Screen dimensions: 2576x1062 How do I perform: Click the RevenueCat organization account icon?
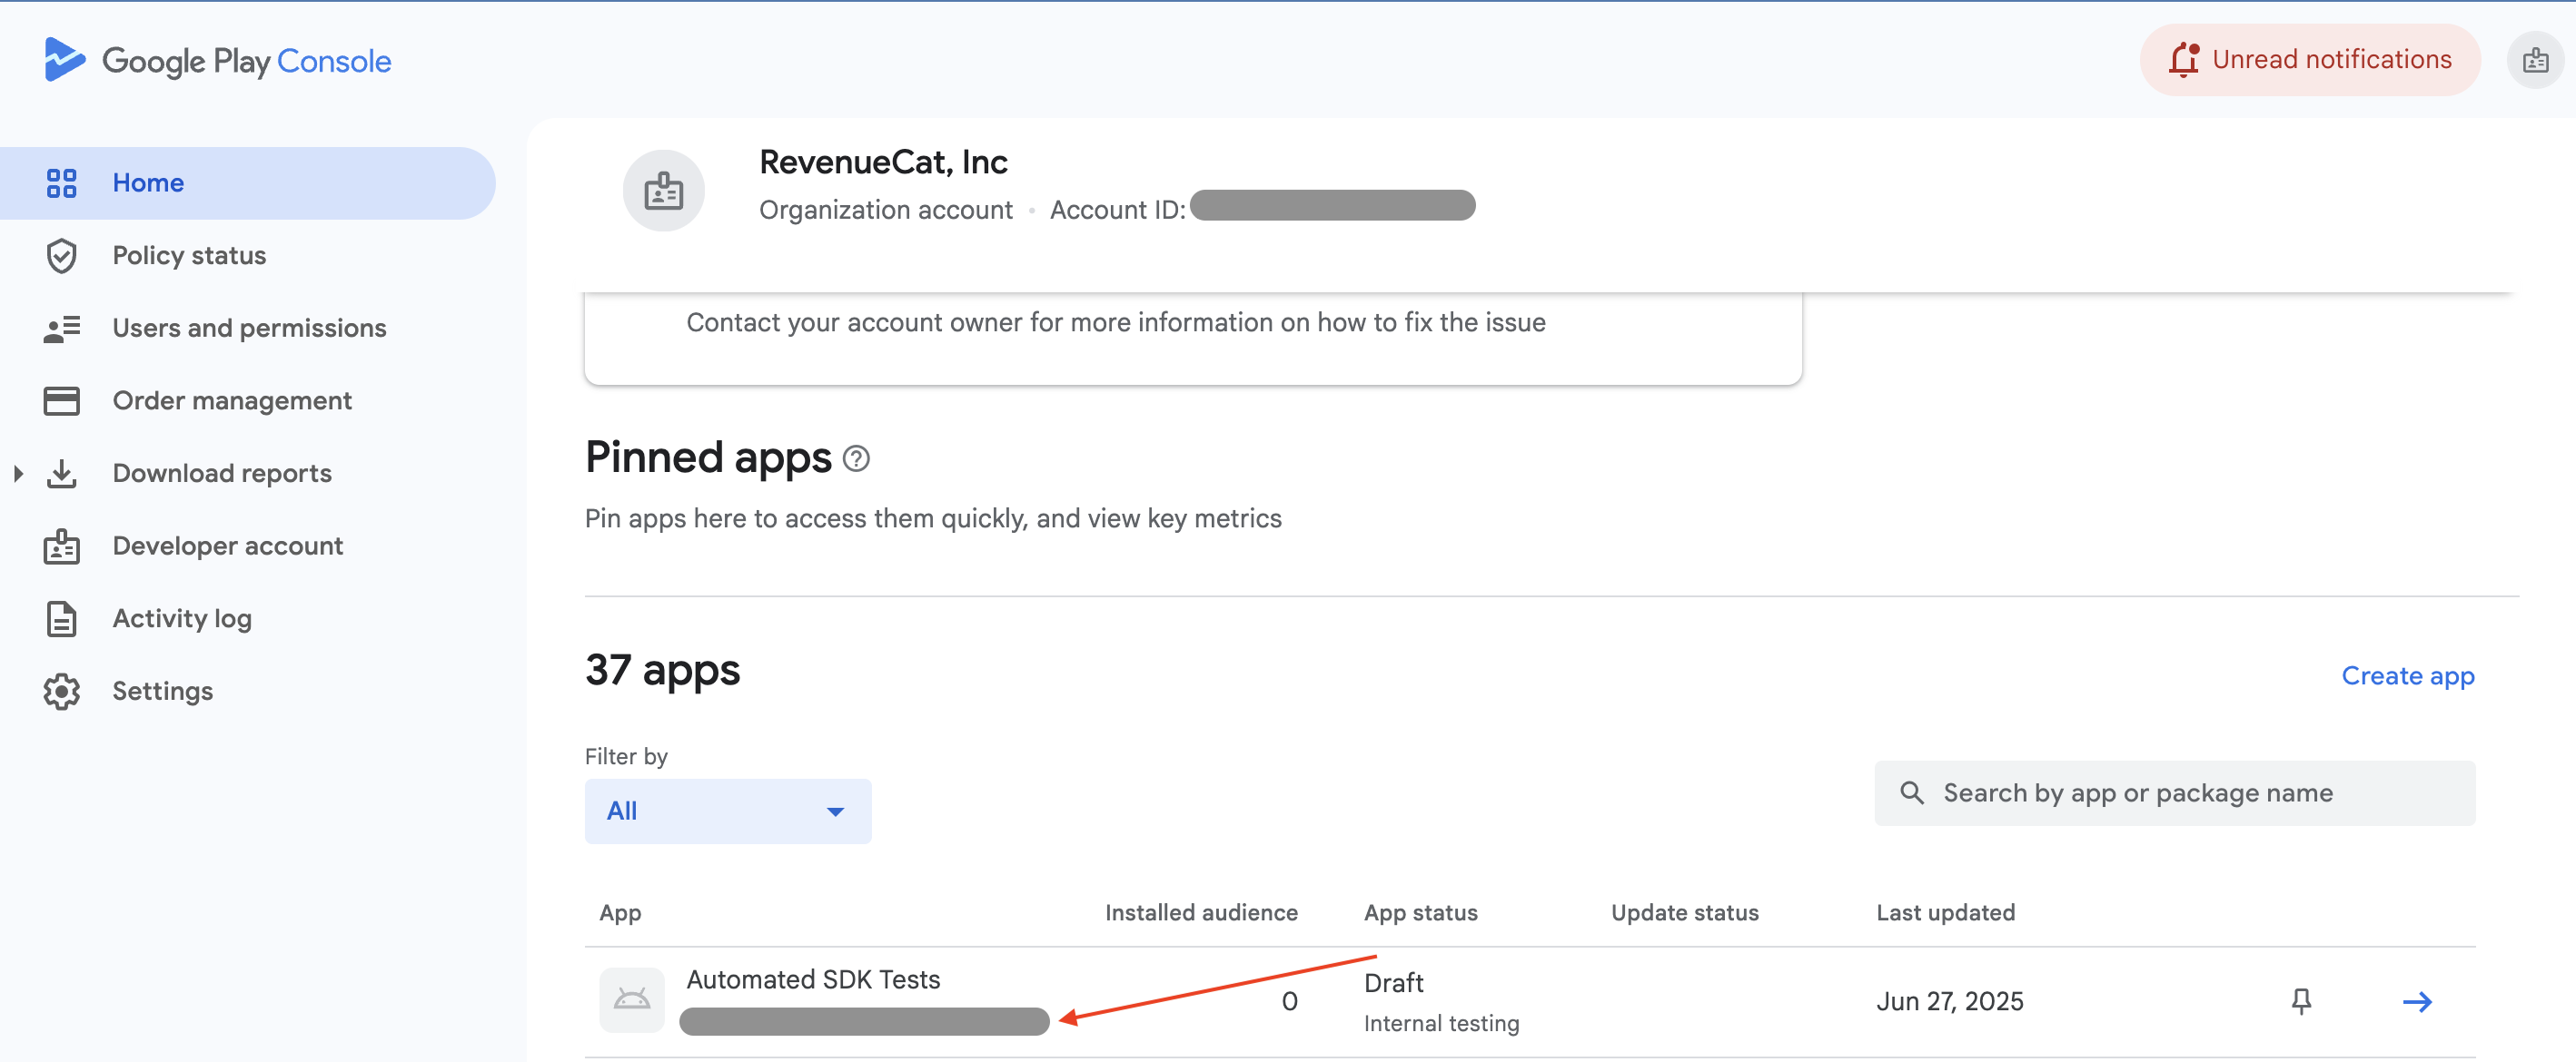click(x=664, y=190)
